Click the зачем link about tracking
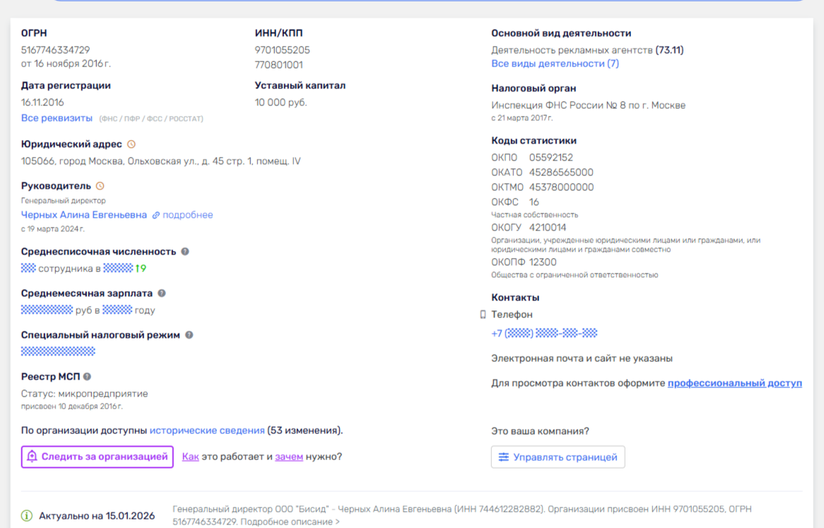Viewport: 824px width, 528px height. (x=289, y=457)
